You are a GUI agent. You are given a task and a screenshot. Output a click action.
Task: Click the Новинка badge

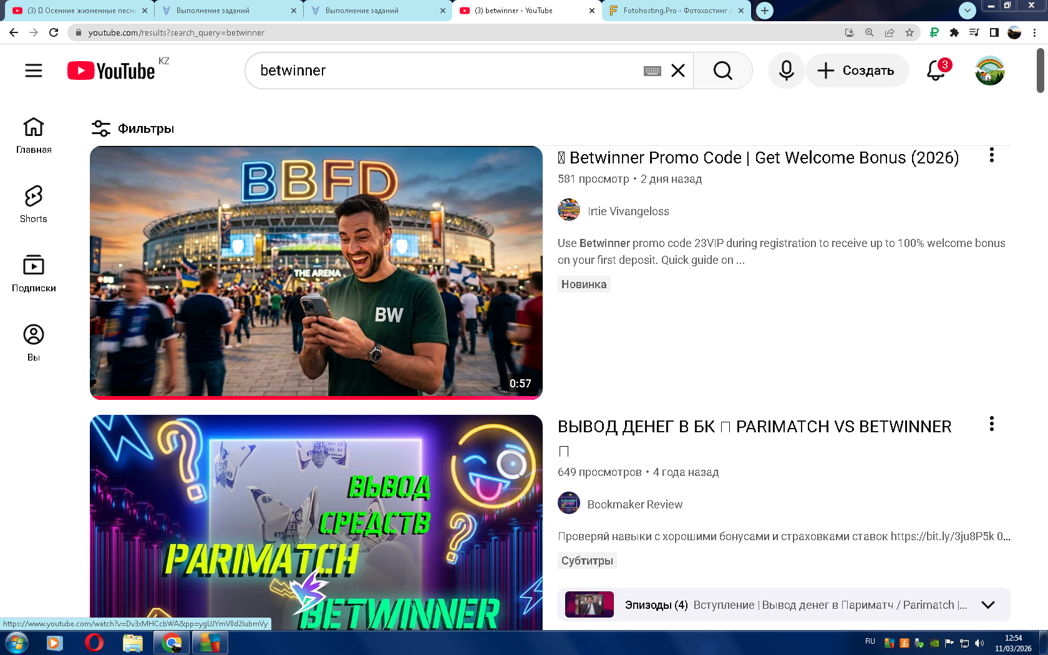584,284
